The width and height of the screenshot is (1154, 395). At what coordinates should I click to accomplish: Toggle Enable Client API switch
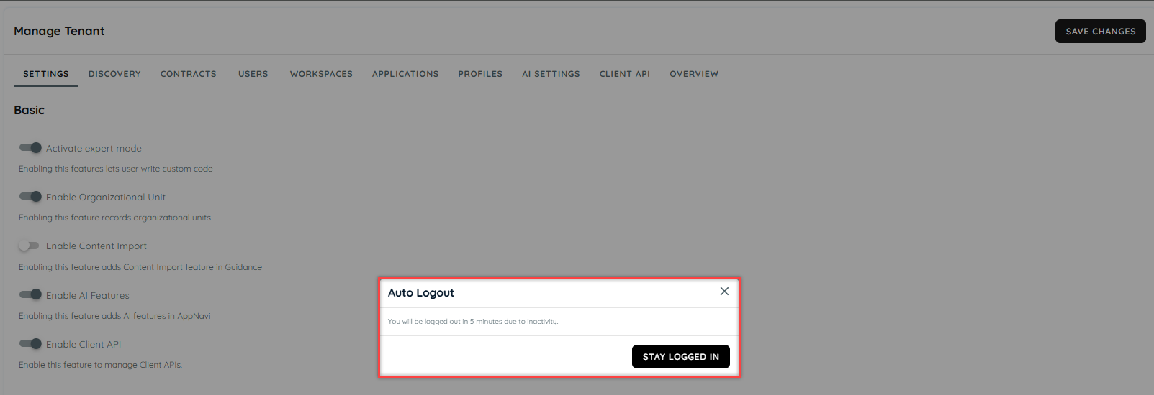tap(30, 344)
